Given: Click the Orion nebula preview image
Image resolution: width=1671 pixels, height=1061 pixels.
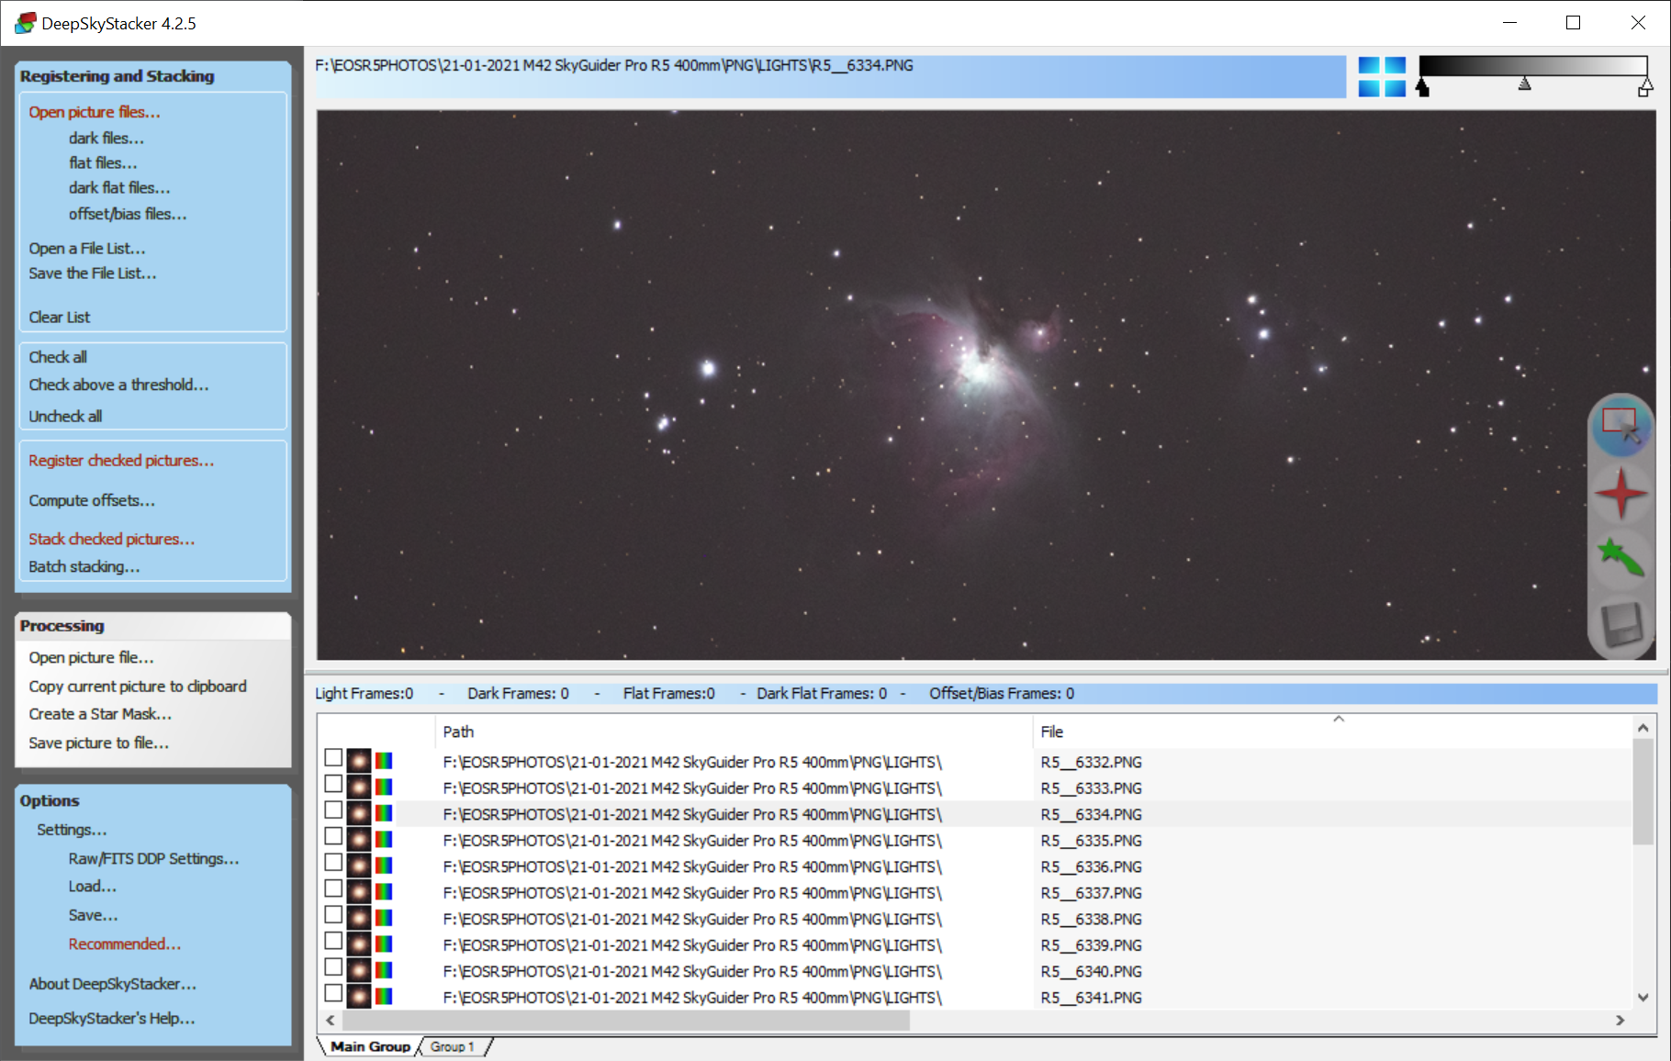Looking at the screenshot, I should [986, 385].
